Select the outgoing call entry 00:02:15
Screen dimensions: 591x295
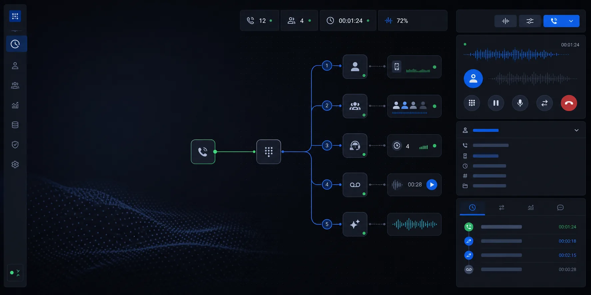coord(521,255)
